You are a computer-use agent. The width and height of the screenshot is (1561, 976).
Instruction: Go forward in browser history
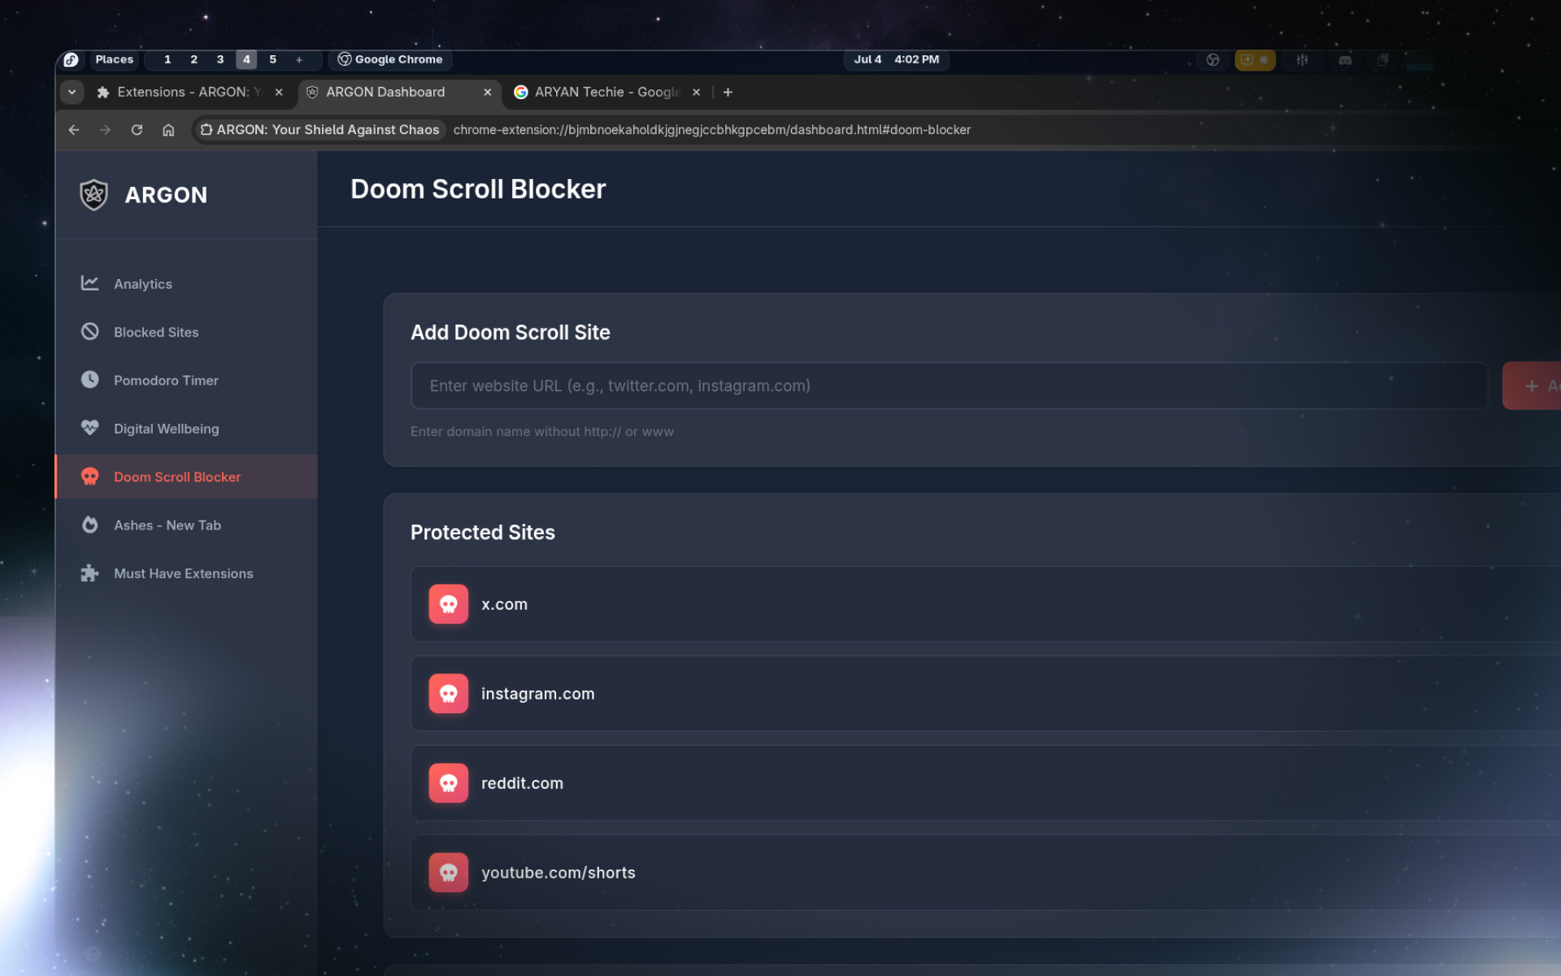click(105, 129)
